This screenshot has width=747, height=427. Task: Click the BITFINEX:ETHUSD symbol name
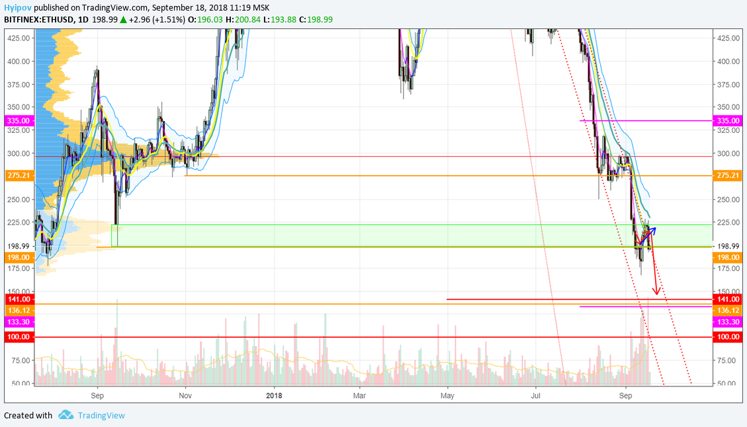39,20
